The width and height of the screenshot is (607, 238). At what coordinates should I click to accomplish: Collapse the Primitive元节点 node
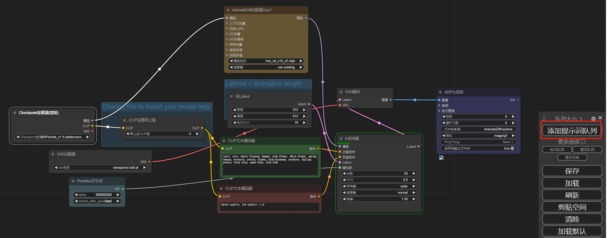73,181
